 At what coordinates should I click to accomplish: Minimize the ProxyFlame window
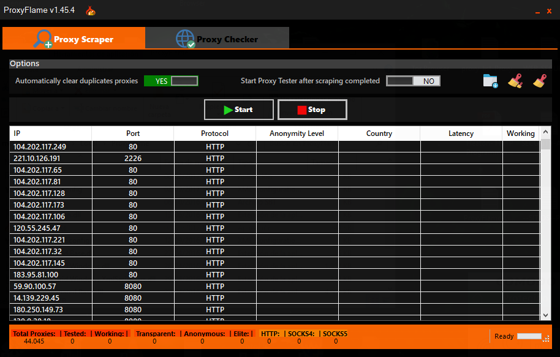pos(537,12)
